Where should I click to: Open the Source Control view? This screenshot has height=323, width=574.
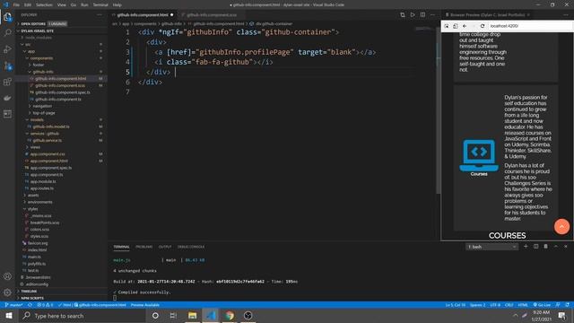point(7,65)
